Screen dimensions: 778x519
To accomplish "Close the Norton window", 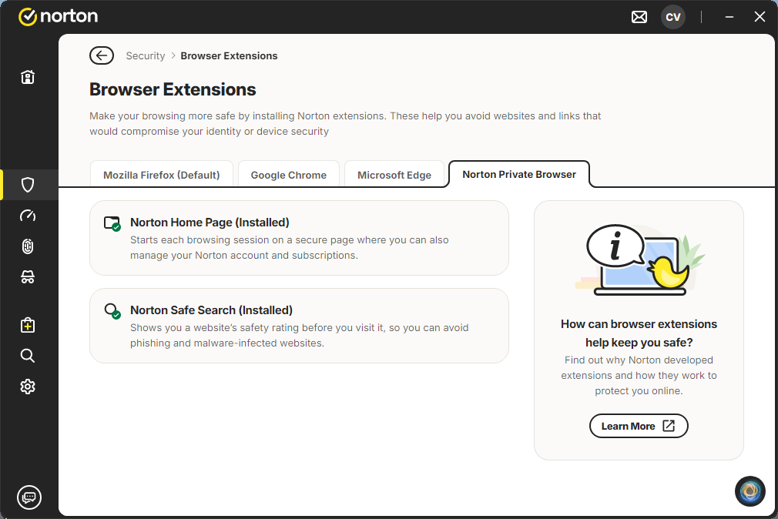I will click(760, 17).
